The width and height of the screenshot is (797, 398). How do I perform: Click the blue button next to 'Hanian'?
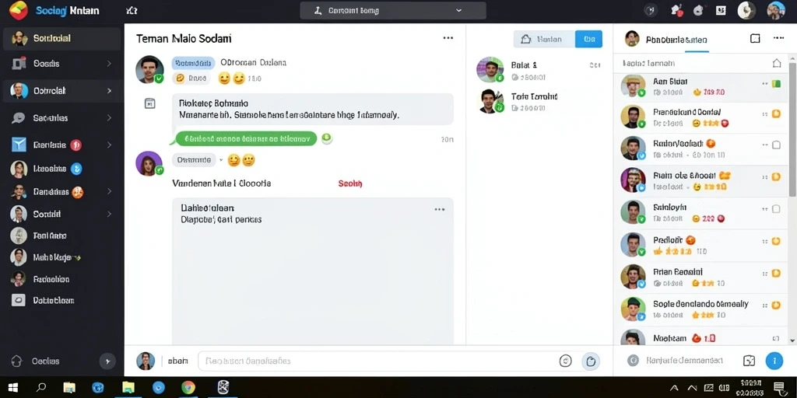click(588, 39)
